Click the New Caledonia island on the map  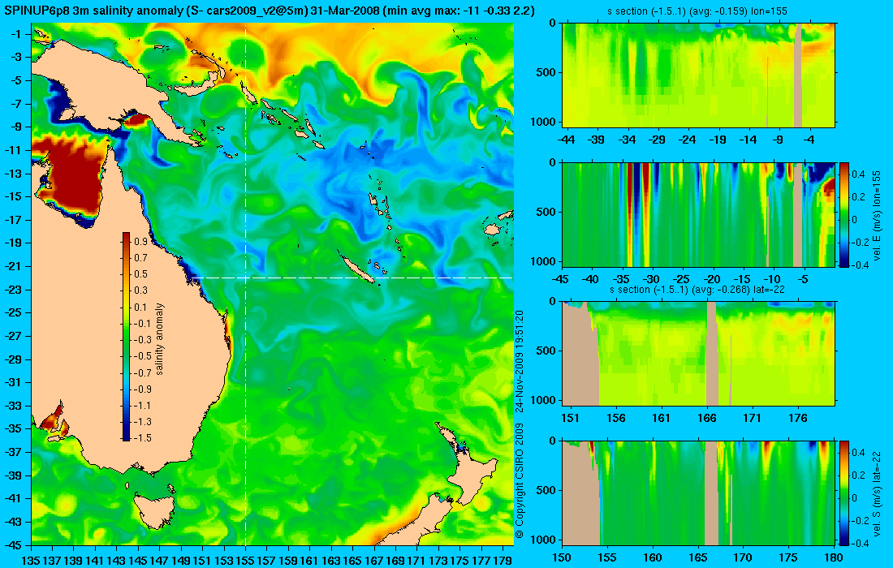click(x=358, y=269)
